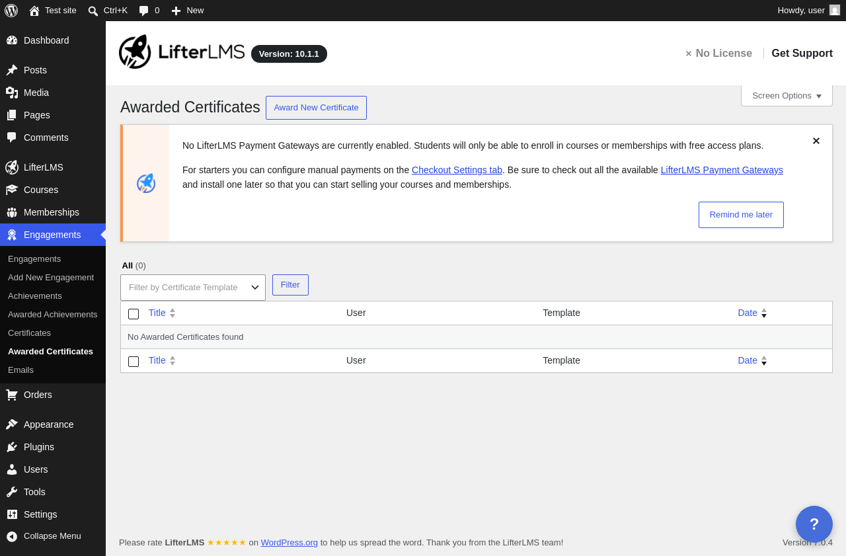Open the Ctrl+K search icon
The width and height of the screenshot is (846, 556).
[93, 11]
